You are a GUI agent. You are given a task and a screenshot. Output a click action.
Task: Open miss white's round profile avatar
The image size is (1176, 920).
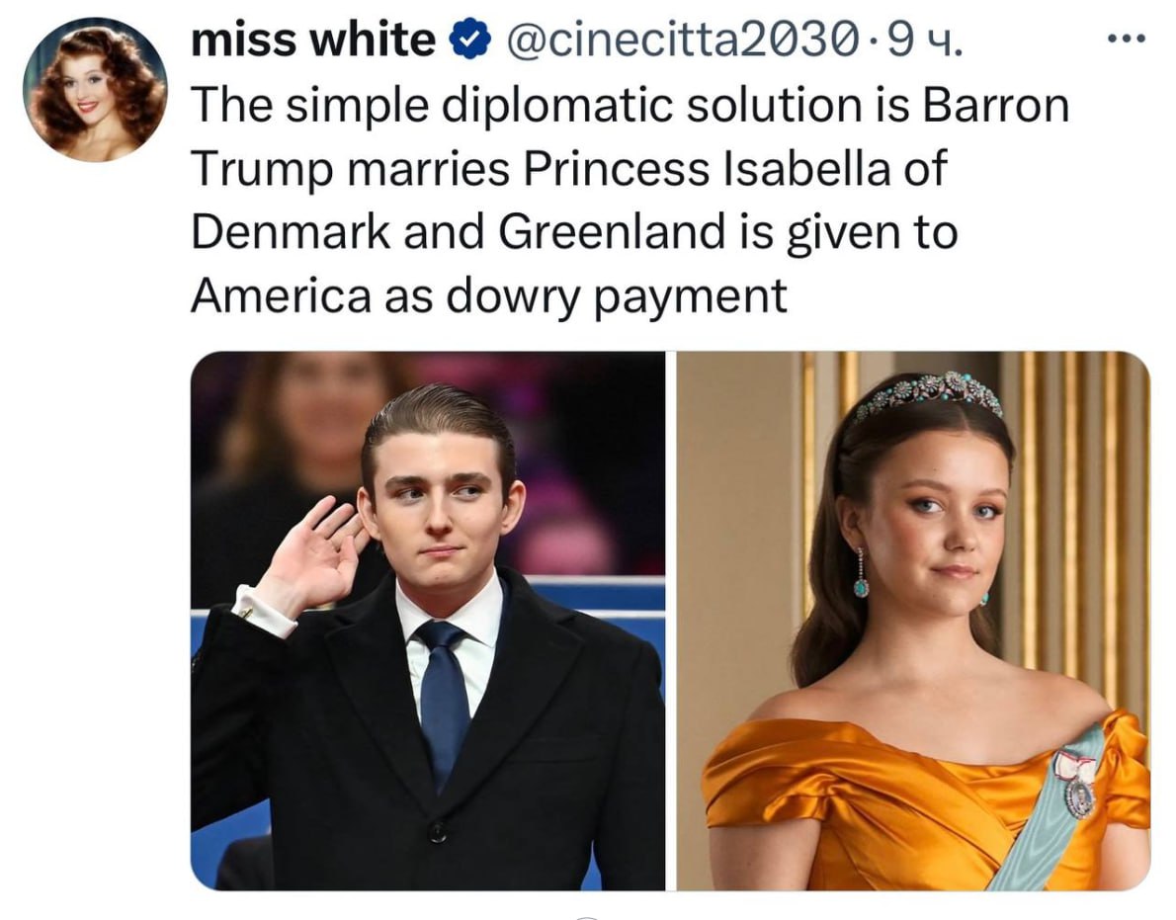tap(95, 89)
